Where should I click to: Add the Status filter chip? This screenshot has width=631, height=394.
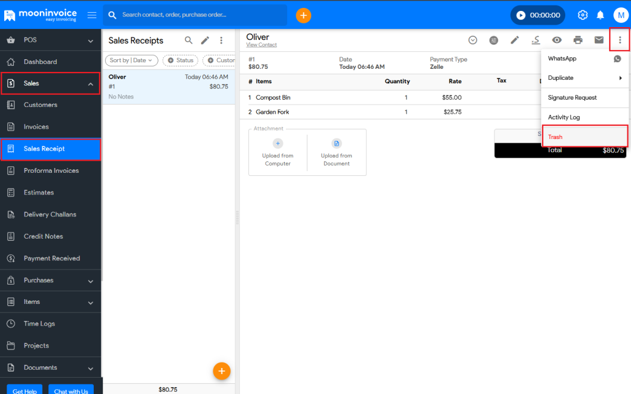point(180,60)
